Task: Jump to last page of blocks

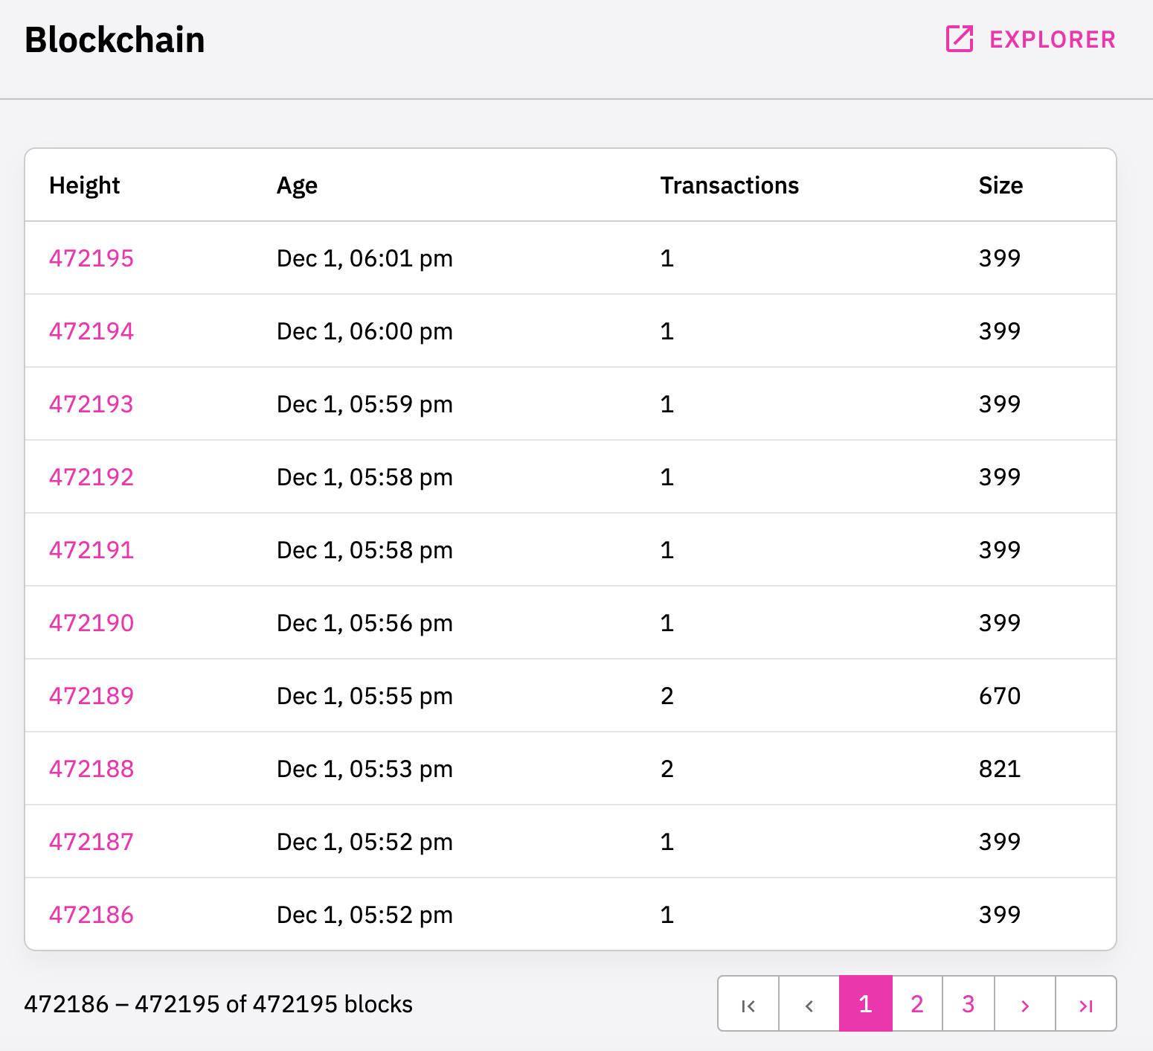Action: pyautogui.click(x=1086, y=1005)
